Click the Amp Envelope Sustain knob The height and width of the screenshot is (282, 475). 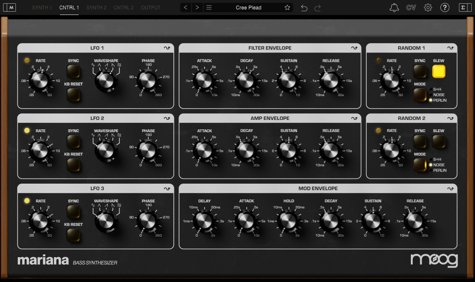pyautogui.click(x=289, y=150)
